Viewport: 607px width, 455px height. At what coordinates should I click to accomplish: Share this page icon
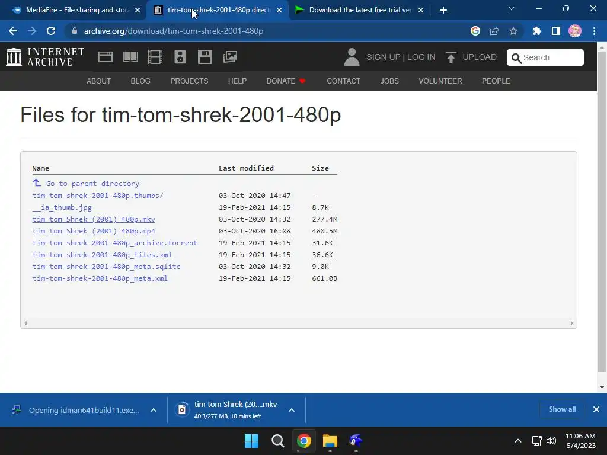pos(494,31)
